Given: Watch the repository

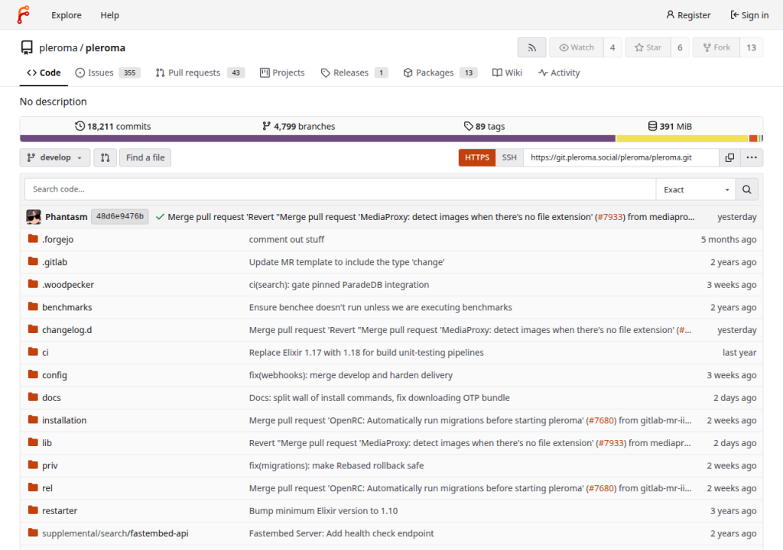Looking at the screenshot, I should point(577,47).
